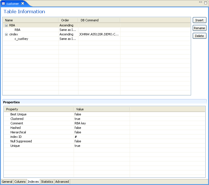Collapse the RBA index tree node
Viewport: 209px width, 185px height.
click(x=6, y=25)
